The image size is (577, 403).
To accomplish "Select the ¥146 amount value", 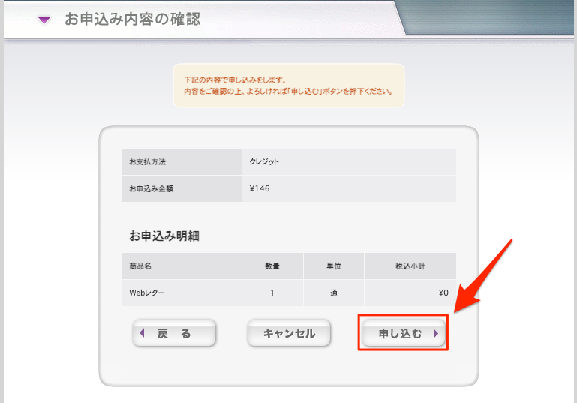I will click(x=260, y=188).
